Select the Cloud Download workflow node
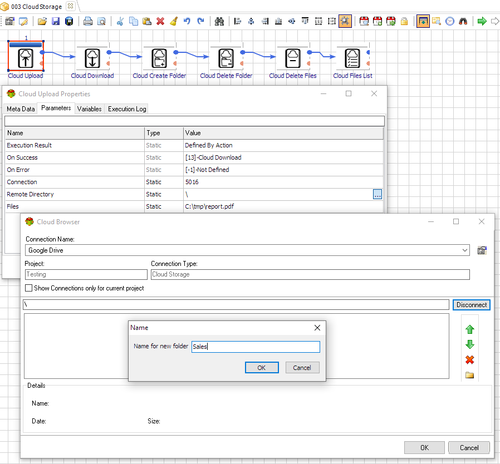Screen dimensions: 500x464 click(x=92, y=58)
